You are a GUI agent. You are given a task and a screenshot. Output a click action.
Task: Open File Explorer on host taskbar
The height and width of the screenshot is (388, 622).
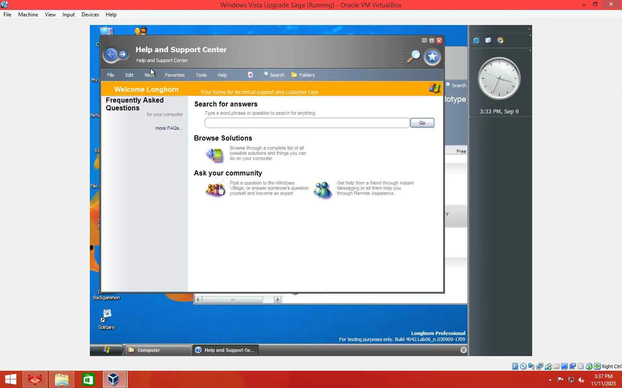tap(61, 379)
